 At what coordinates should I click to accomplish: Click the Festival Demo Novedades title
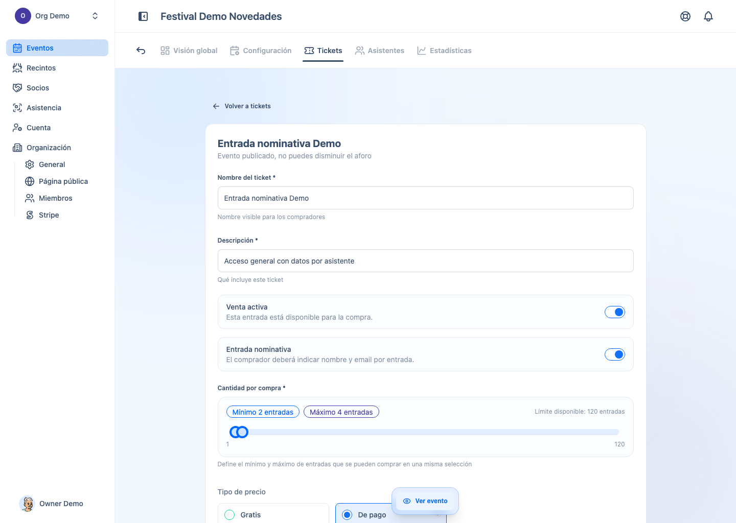(x=221, y=16)
